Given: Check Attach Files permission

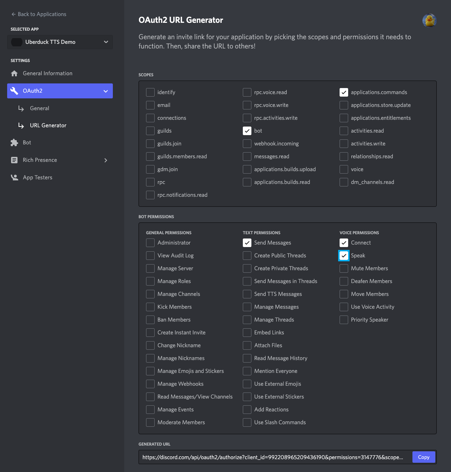Looking at the screenshot, I should coord(247,345).
